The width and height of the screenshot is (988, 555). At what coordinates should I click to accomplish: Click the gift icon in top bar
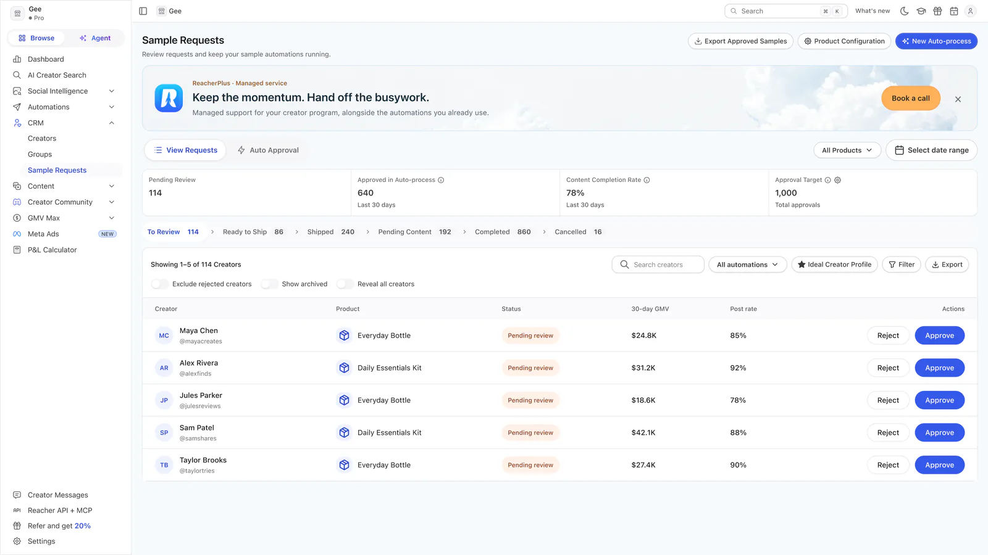click(x=937, y=11)
